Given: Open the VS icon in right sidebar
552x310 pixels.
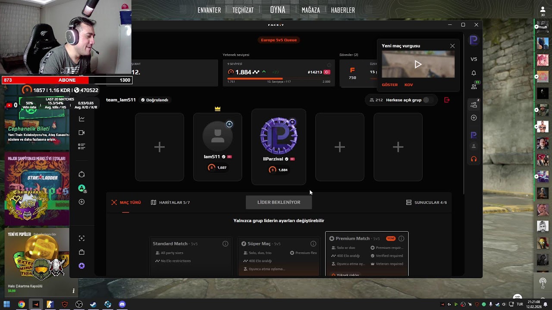Looking at the screenshot, I should [474, 59].
